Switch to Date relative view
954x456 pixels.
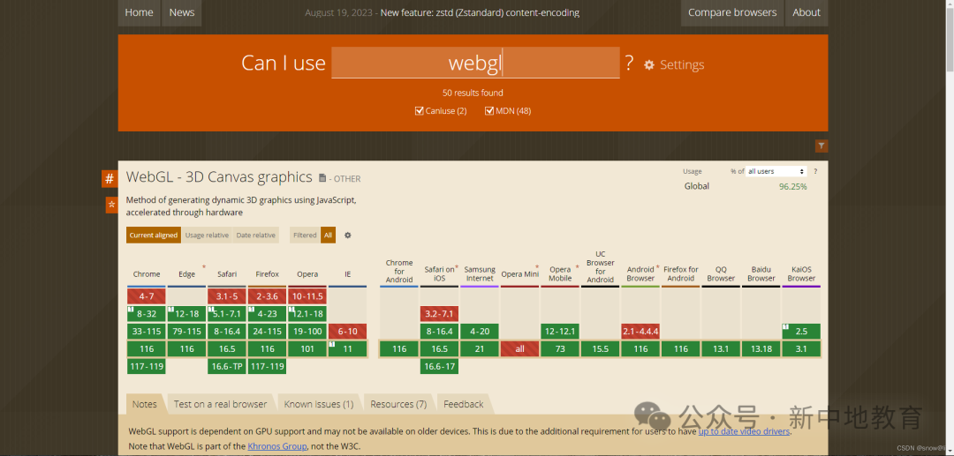point(255,235)
